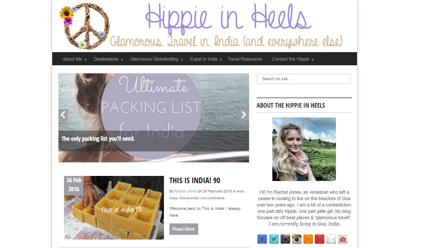
Task: Expand the About Me menu
Action: tap(75, 59)
